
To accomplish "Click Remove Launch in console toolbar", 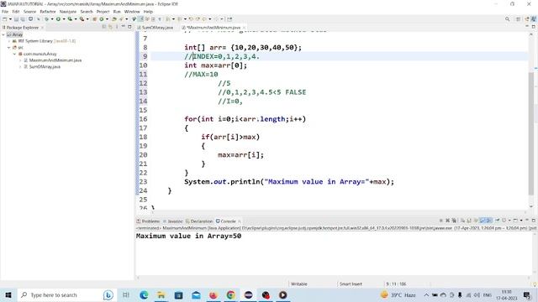I will 447,221.
